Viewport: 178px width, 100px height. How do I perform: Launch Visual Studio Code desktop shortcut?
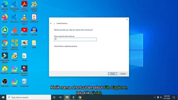pyautogui.click(x=14, y=6)
